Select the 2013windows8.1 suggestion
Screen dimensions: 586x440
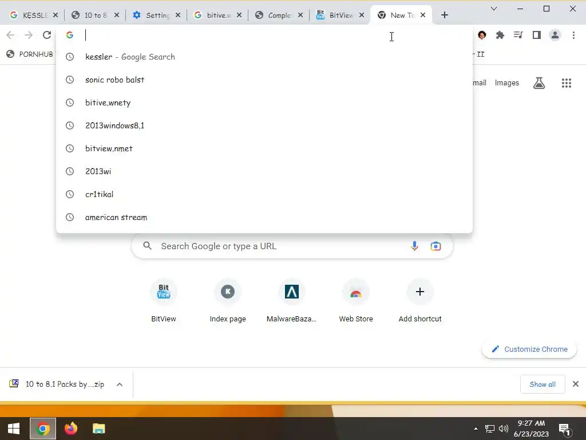coord(264,125)
